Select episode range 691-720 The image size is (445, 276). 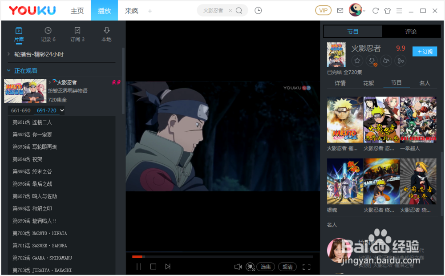pyautogui.click(x=47, y=110)
